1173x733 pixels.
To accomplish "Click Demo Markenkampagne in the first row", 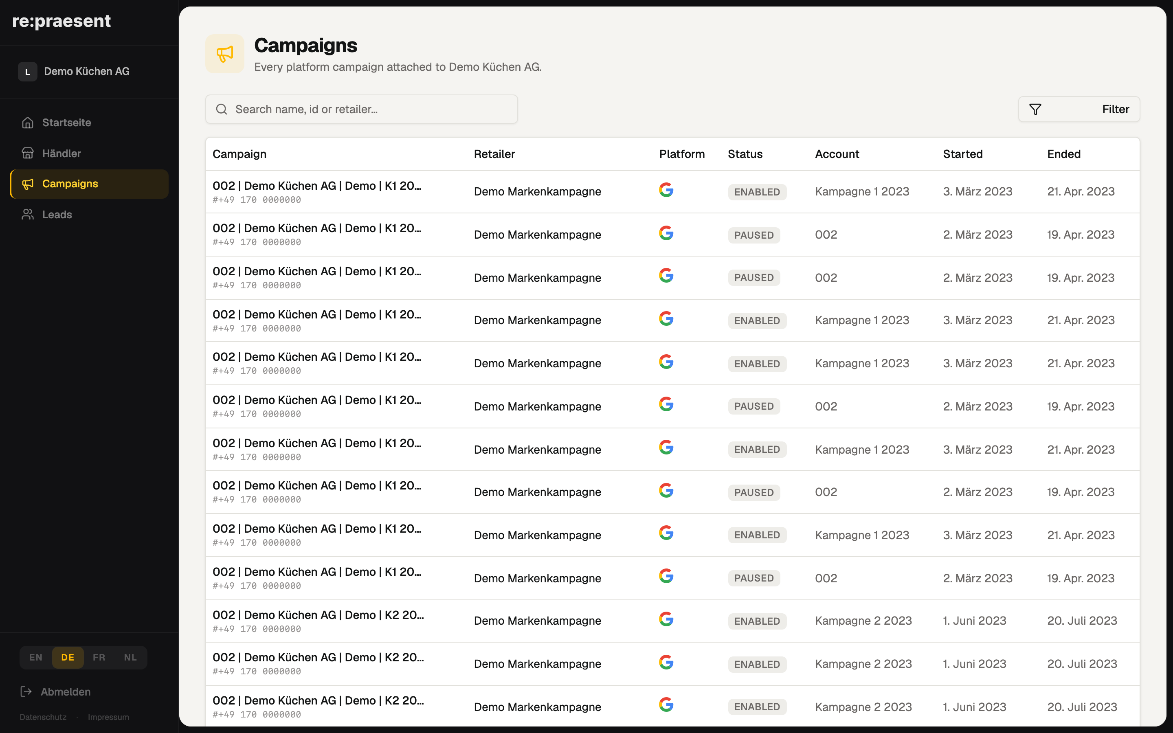I will (x=538, y=191).
